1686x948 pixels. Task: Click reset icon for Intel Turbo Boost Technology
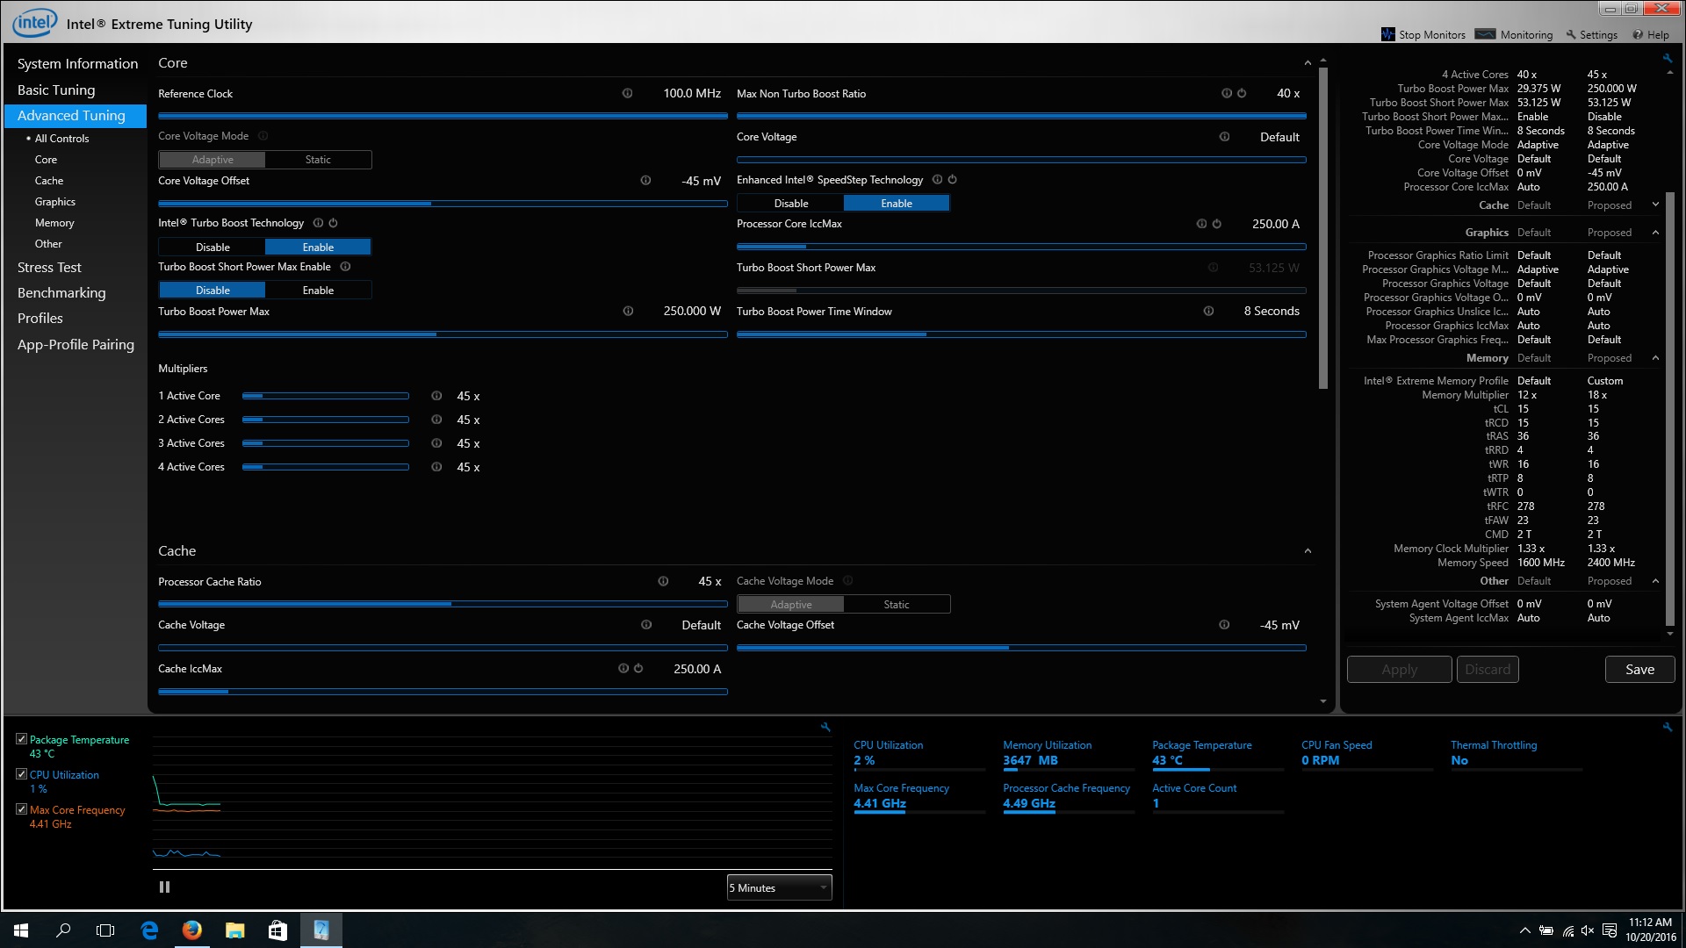coord(333,223)
